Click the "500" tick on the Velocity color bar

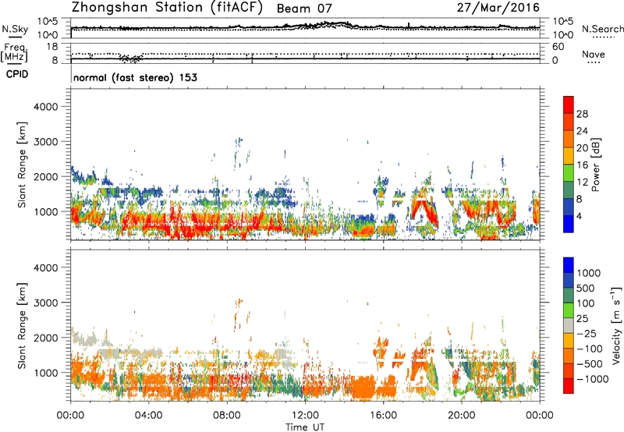pyautogui.click(x=585, y=288)
